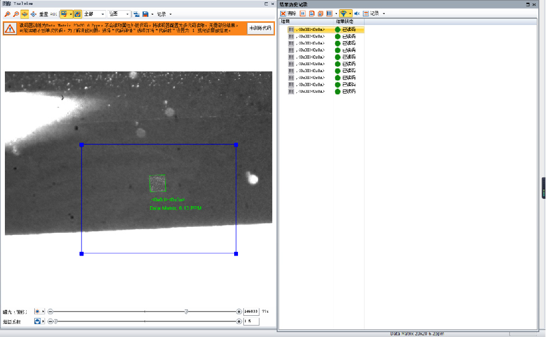546x337 pixels.
Task: Click the top-right ROI corner handle
Action: click(x=236, y=145)
